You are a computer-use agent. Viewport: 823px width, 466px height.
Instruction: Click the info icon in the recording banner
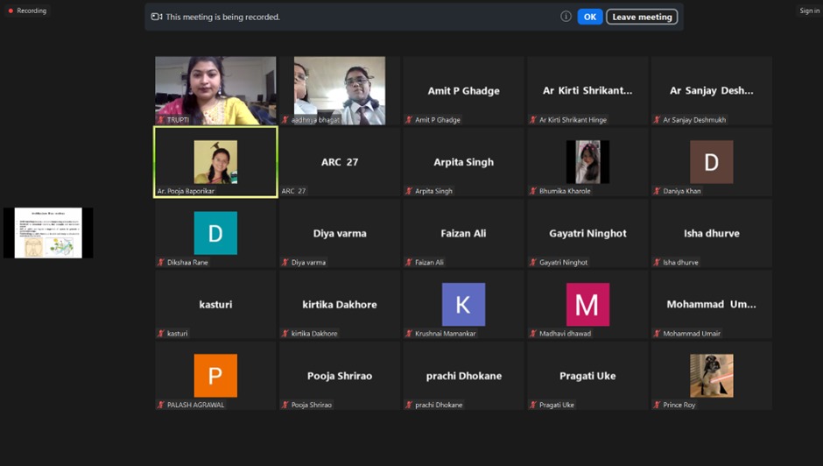pyautogui.click(x=566, y=17)
